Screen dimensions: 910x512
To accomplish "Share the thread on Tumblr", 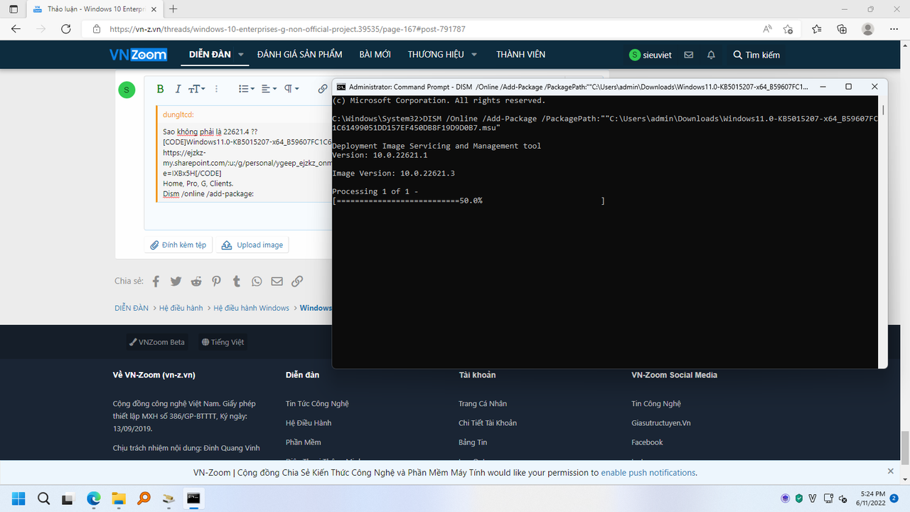I will tap(236, 281).
